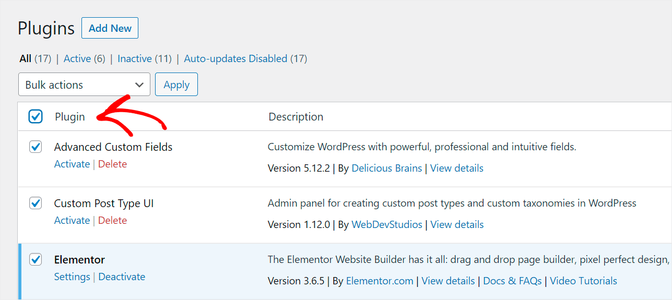This screenshot has width=672, height=300.
Task: Open the Bulk actions dropdown
Action: point(84,85)
